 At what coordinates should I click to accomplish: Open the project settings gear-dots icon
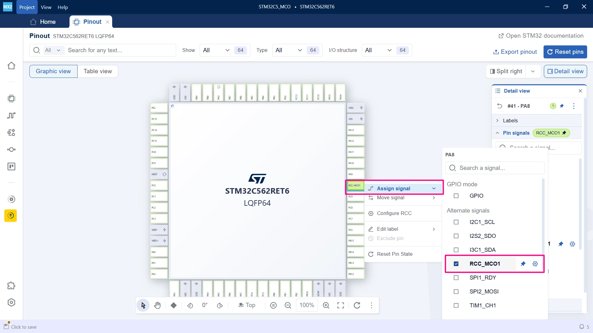(x=11, y=199)
